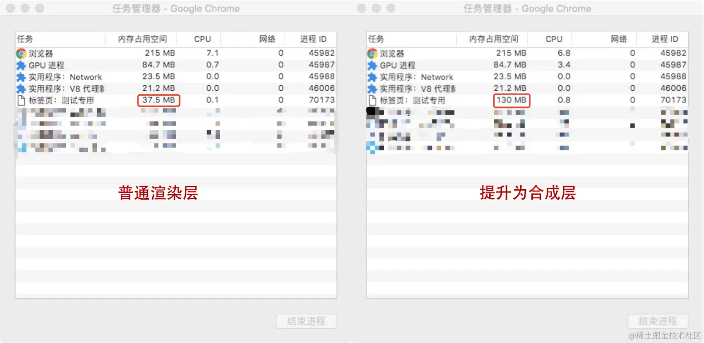Click the Chrome browser icon beside 浏览器 in left window
The image size is (704, 343).
pyautogui.click(x=20, y=53)
